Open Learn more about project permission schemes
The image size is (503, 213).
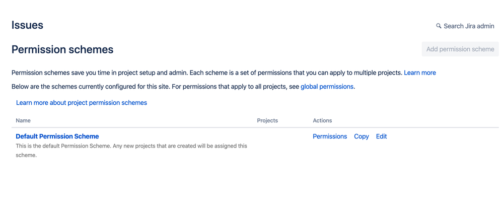[82, 103]
